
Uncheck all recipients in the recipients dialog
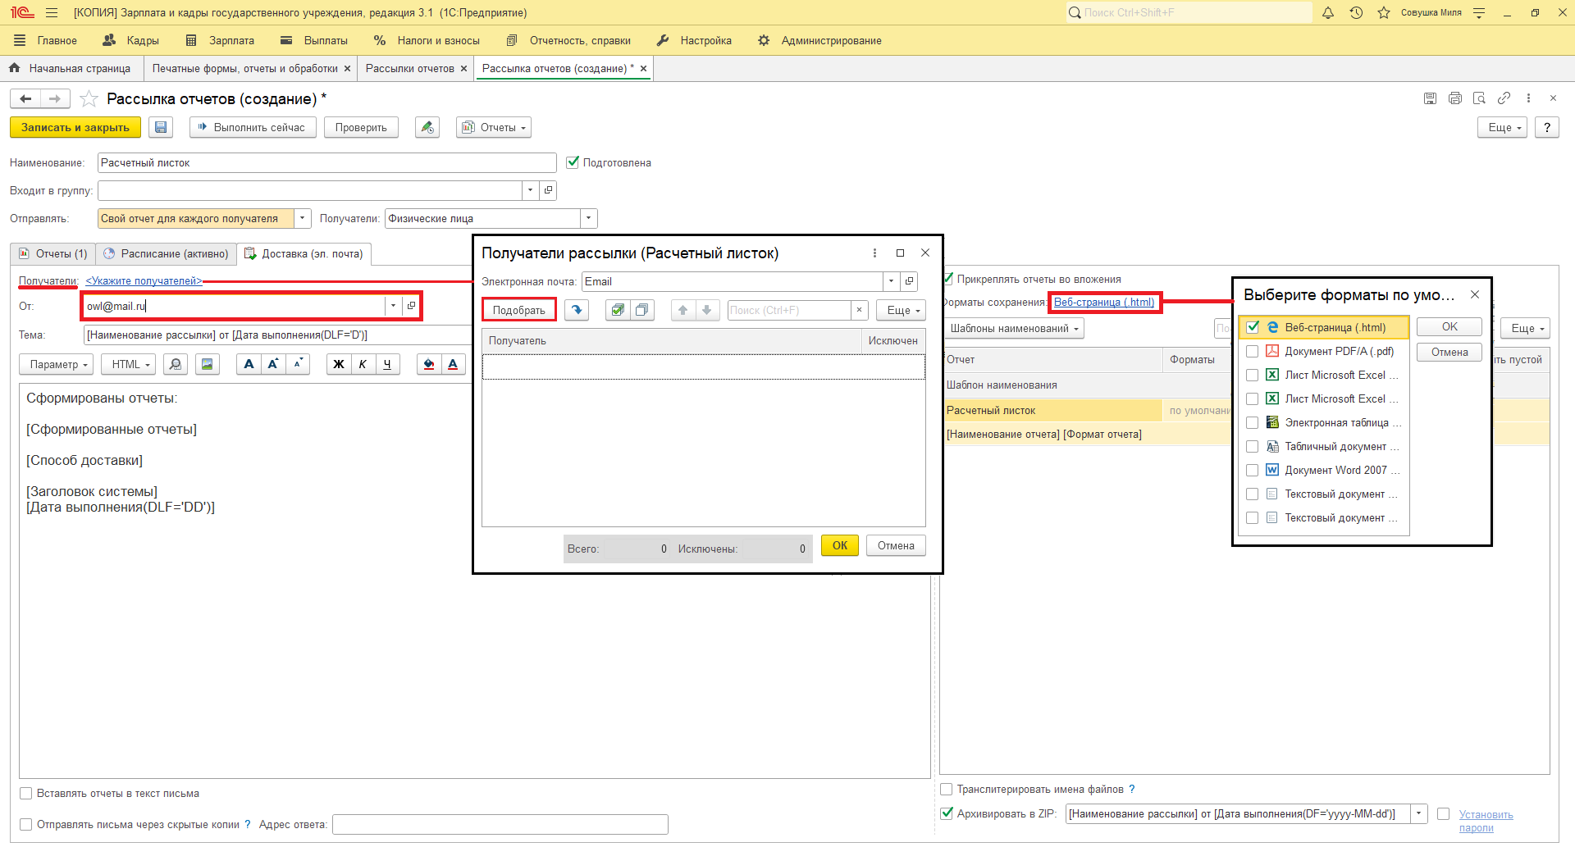coord(642,310)
